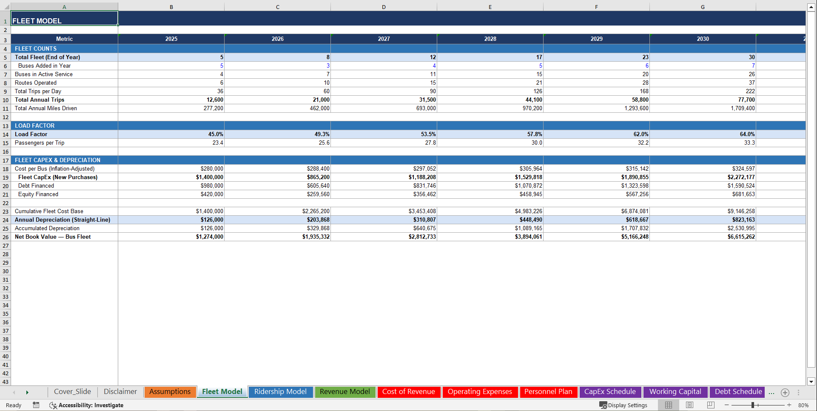Open the Working Capital sheet
Viewport: 817px width, 411px height.
(x=675, y=392)
